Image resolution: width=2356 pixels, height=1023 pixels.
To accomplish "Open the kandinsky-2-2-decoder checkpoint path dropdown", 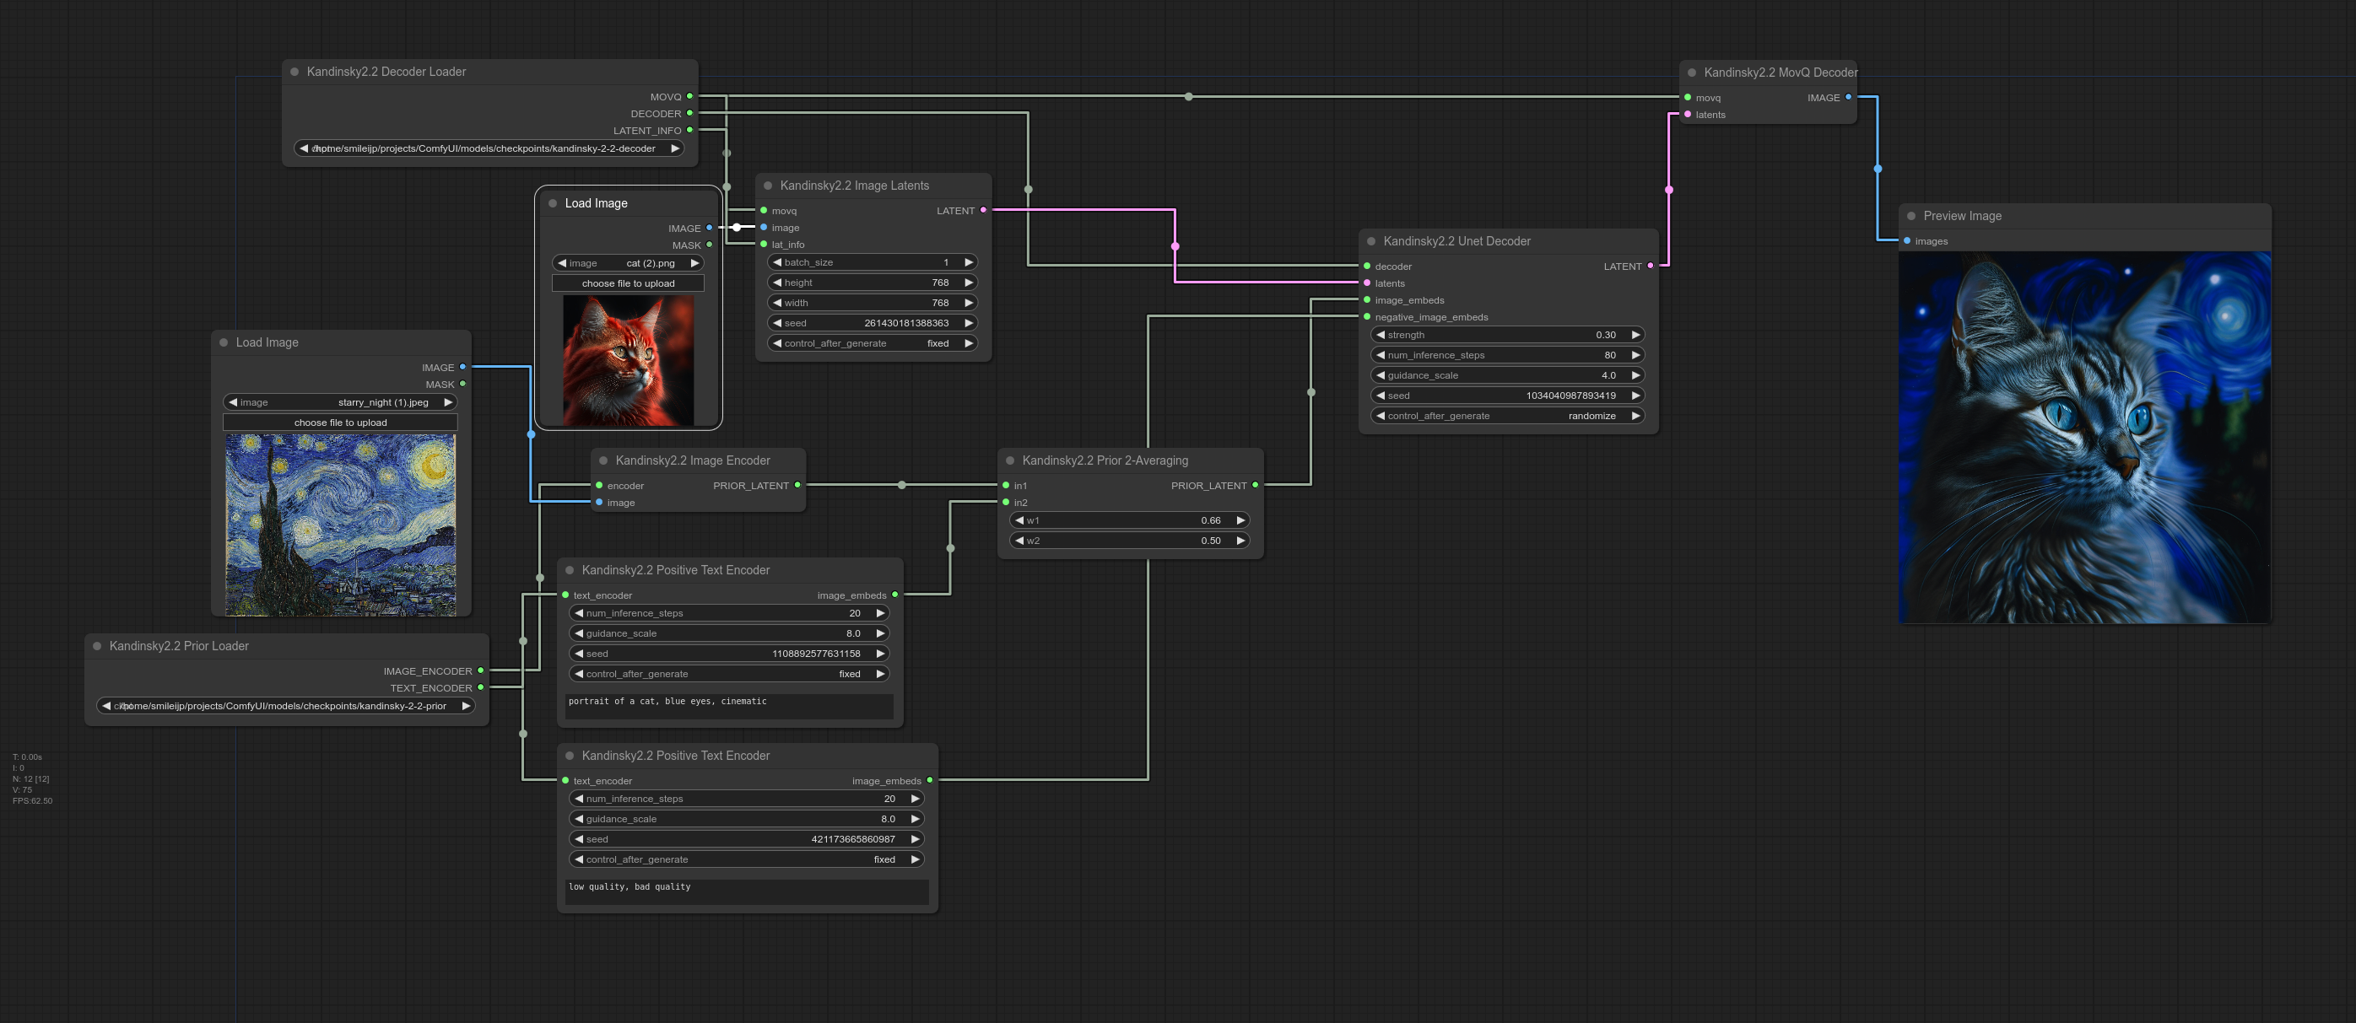I will [x=489, y=148].
